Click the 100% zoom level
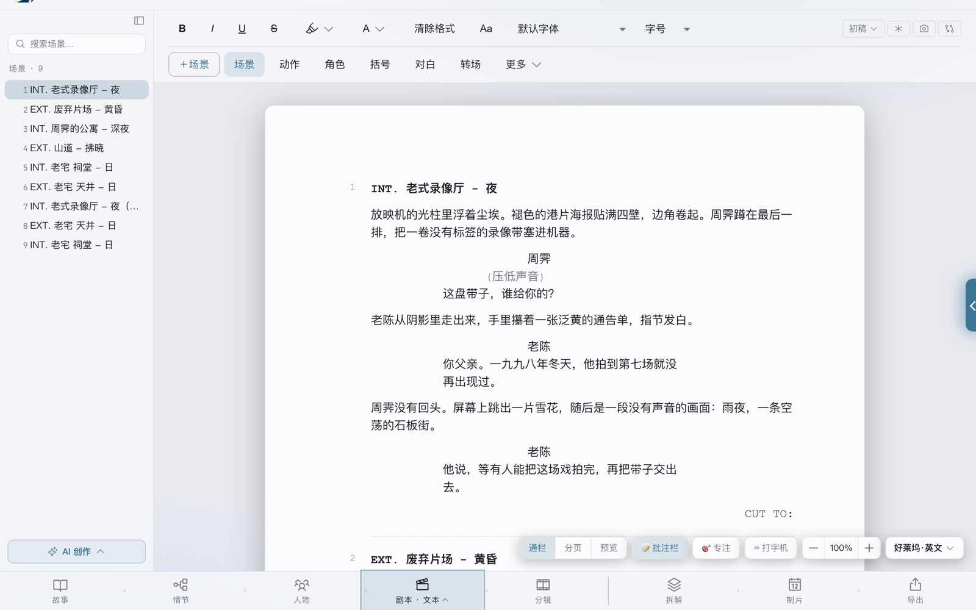The image size is (976, 610). coord(841,548)
